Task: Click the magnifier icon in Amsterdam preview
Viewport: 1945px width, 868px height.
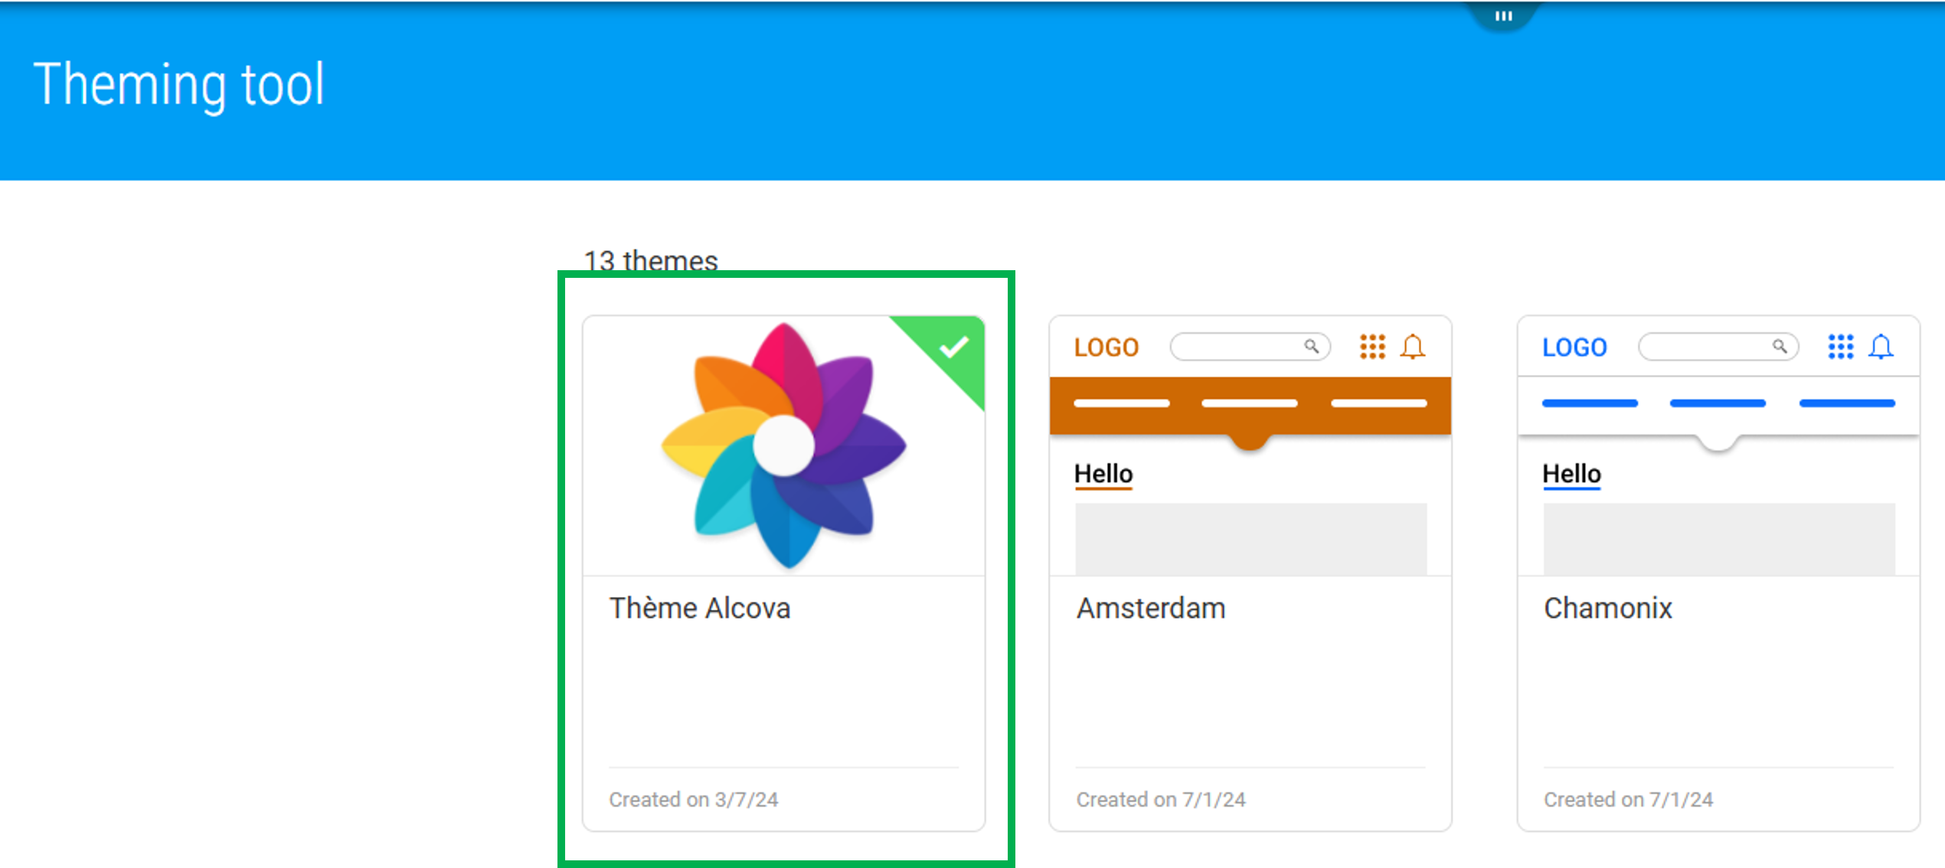Action: coord(1312,347)
